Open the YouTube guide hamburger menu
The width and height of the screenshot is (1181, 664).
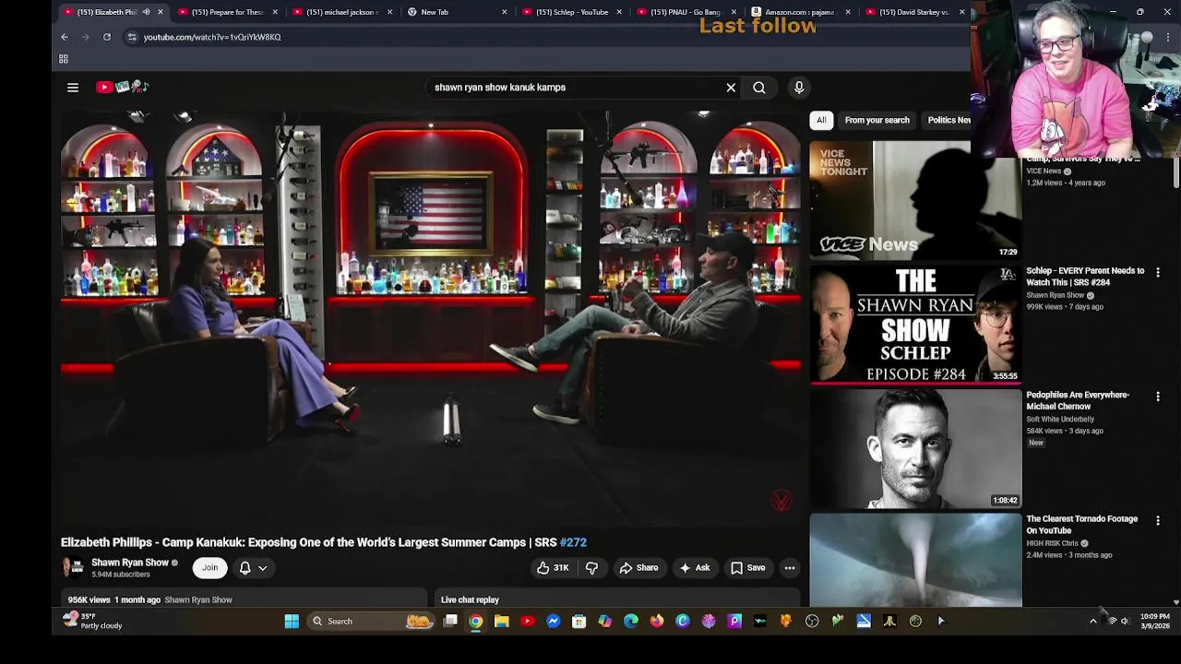[x=73, y=88]
